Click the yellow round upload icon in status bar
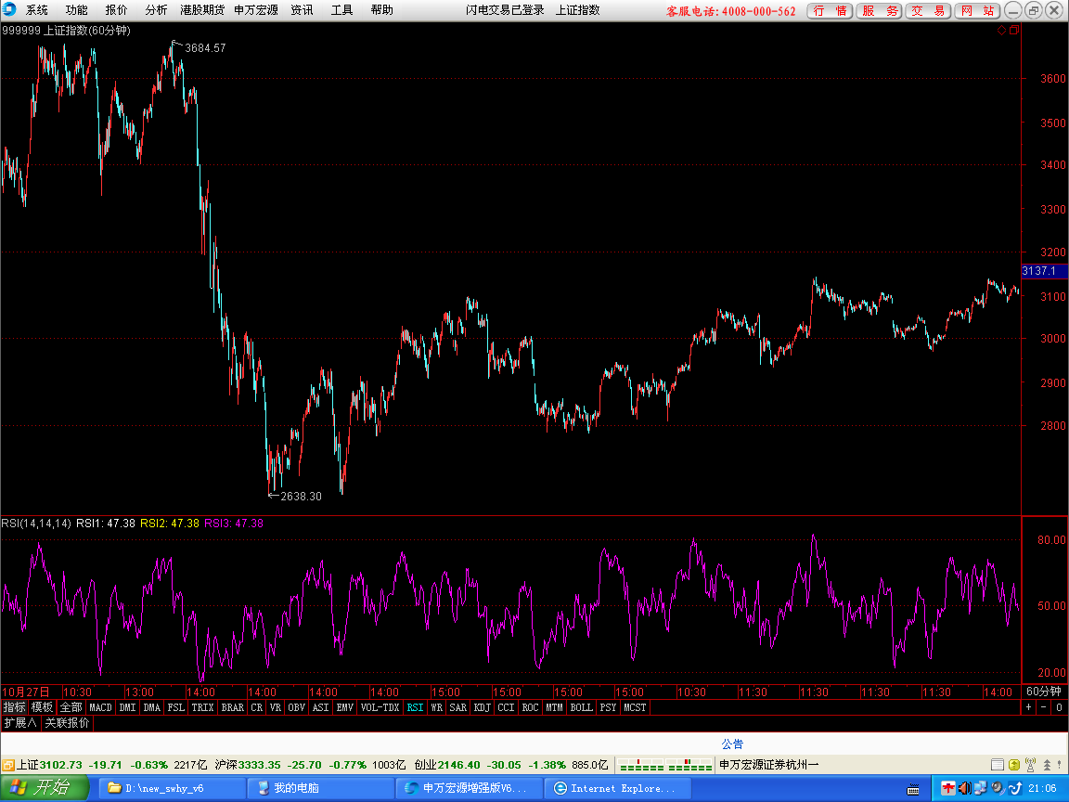The height and width of the screenshot is (802, 1069). 1013,765
